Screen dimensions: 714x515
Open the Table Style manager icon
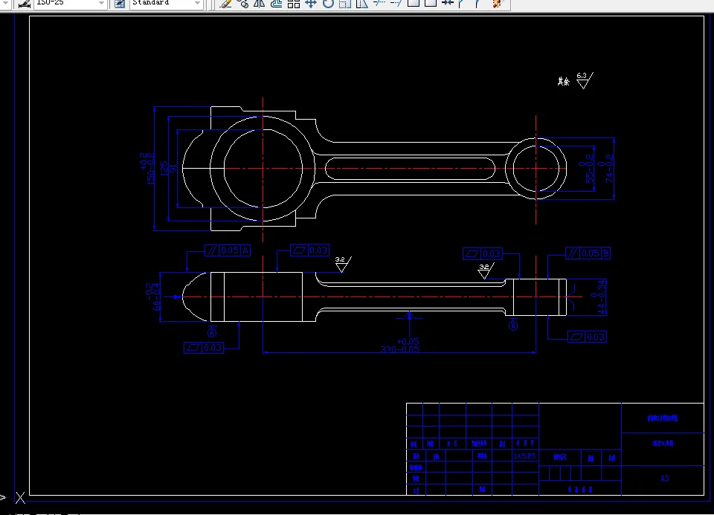coord(120,4)
